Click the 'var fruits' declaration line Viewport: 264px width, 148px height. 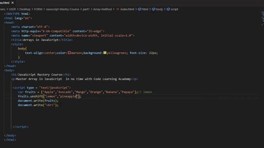tap(85, 92)
